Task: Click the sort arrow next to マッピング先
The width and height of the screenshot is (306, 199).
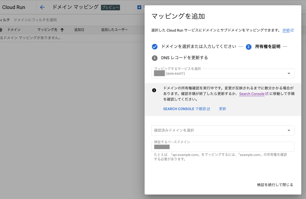Action: 62,30
